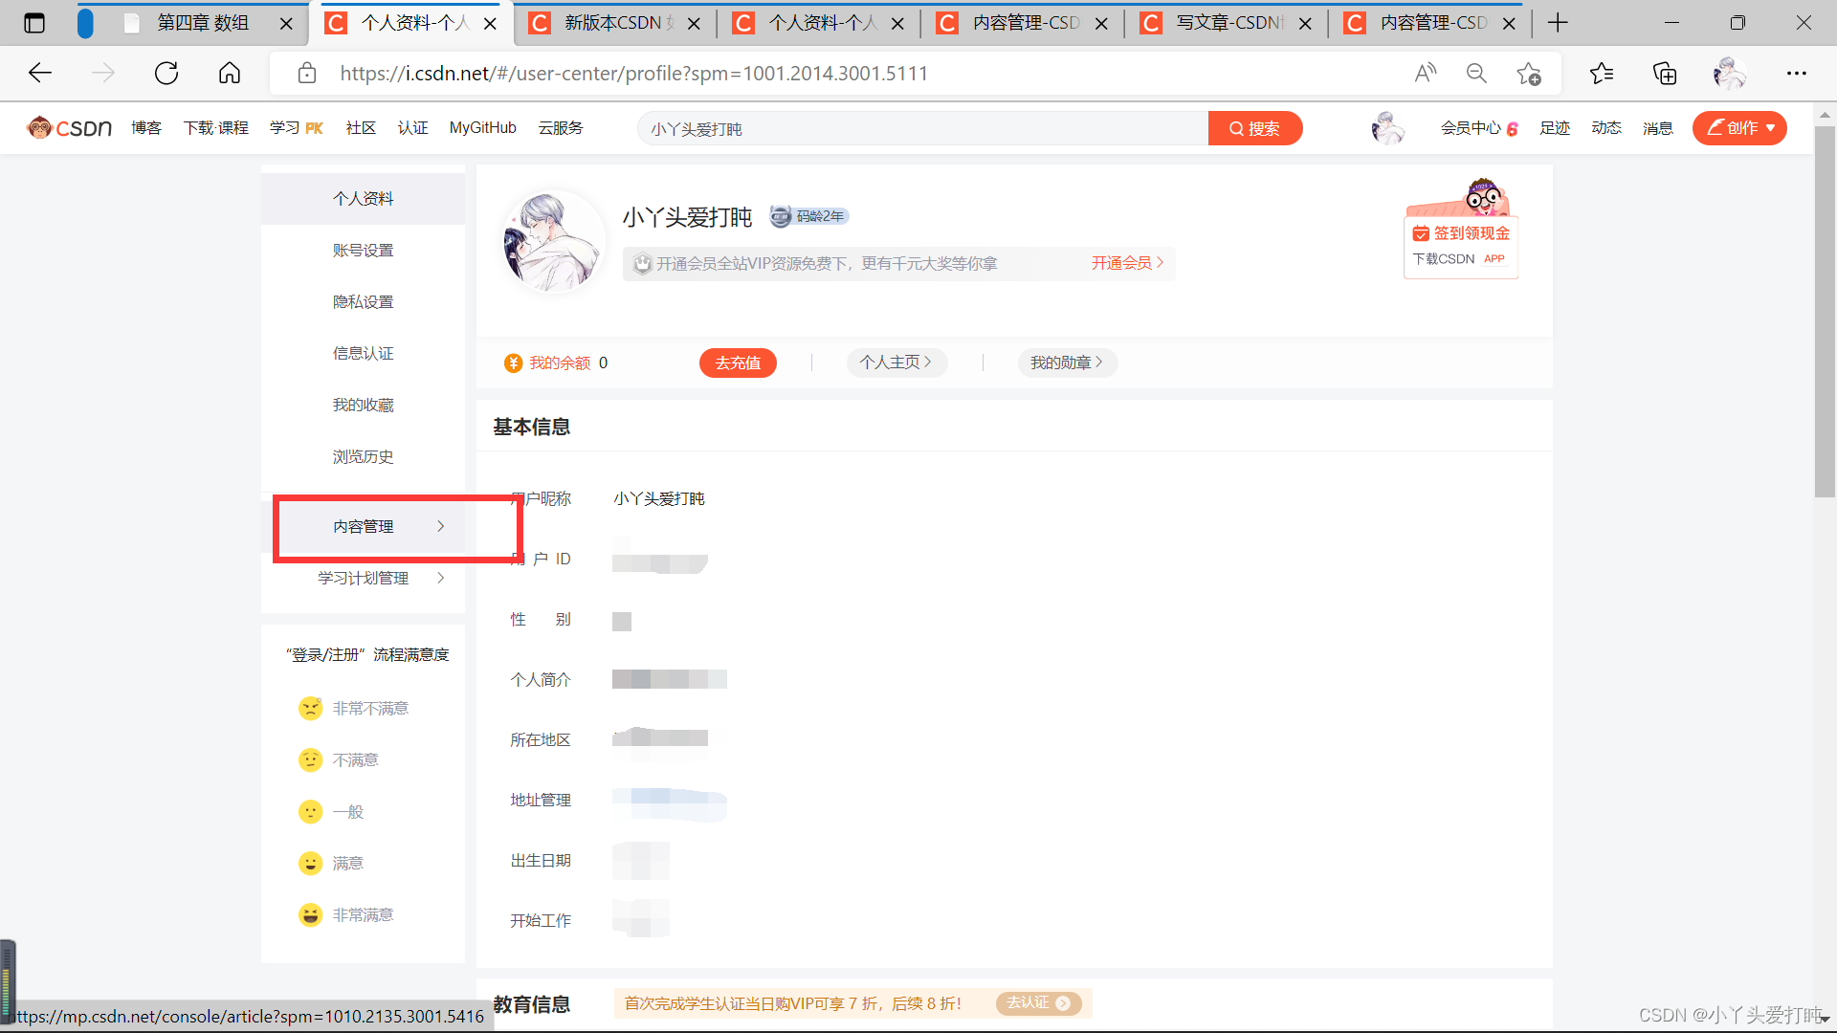This screenshot has height=1033, width=1837.
Task: Open the browser Collections icon
Action: (x=1665, y=74)
